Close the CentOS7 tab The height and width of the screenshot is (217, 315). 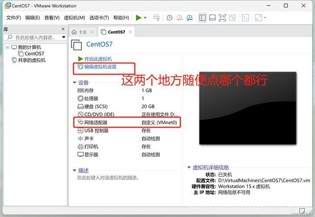click(130, 32)
